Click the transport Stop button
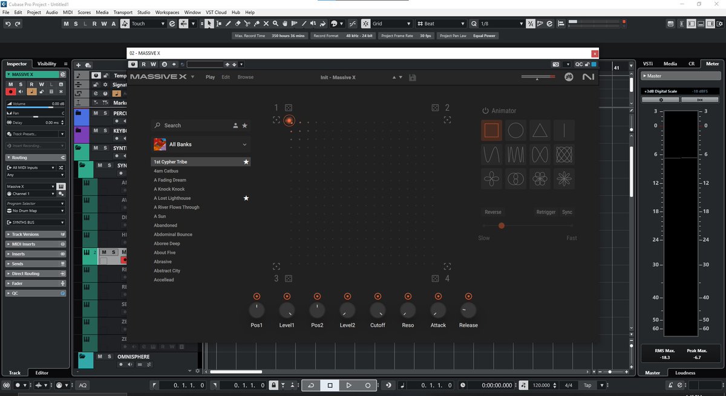Viewport: 726px width, 396px height. click(330, 385)
